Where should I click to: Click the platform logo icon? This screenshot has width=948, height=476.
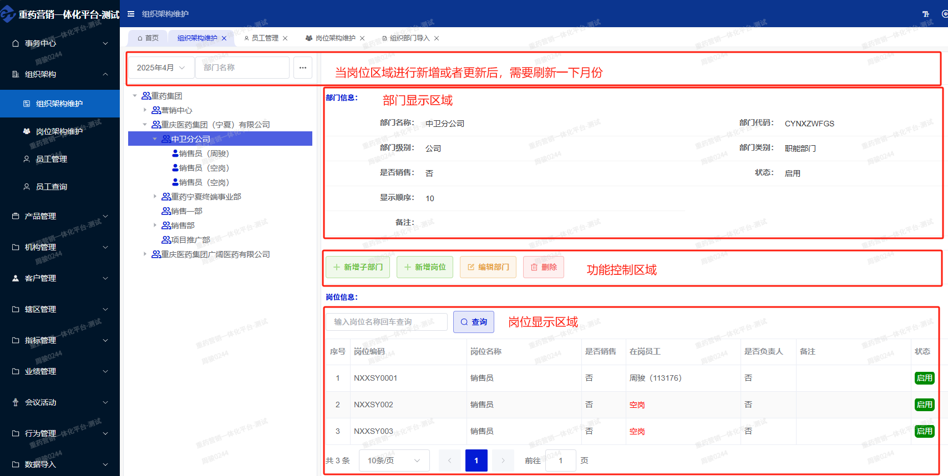[x=8, y=14]
